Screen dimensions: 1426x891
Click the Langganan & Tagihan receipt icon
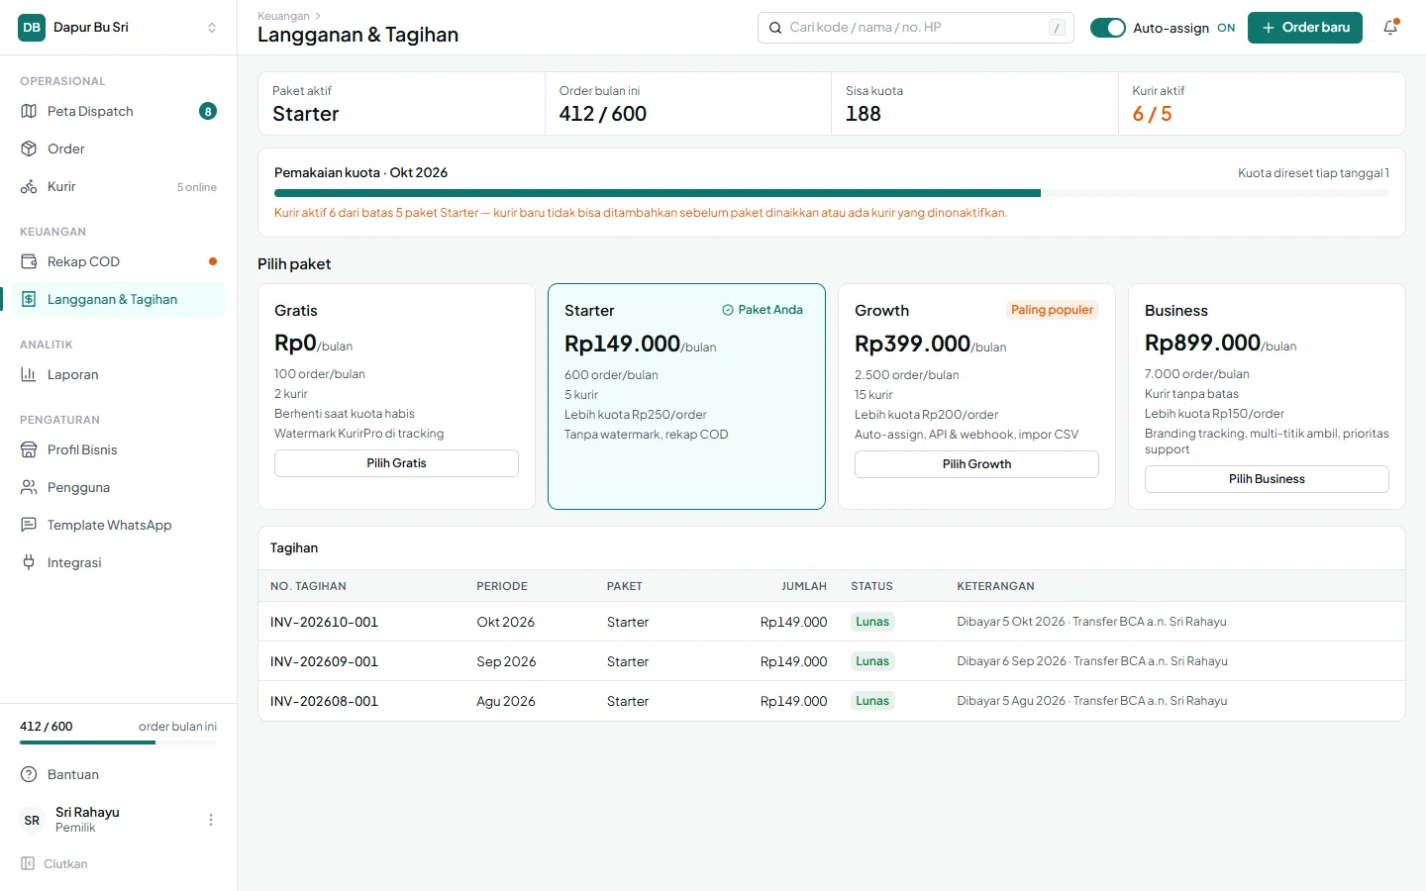tap(29, 299)
